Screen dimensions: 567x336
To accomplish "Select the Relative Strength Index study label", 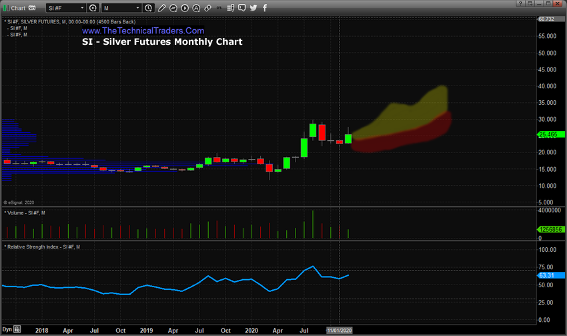I will pos(41,247).
